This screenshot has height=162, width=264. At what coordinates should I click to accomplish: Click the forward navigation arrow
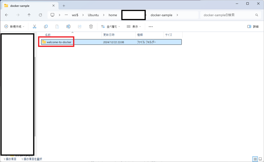pos(18,15)
